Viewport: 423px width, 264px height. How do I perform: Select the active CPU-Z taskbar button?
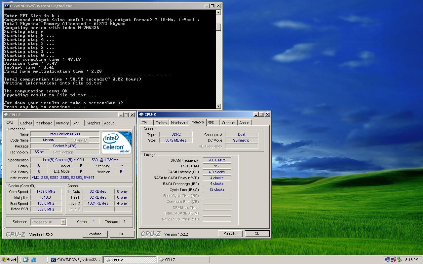tap(130, 260)
